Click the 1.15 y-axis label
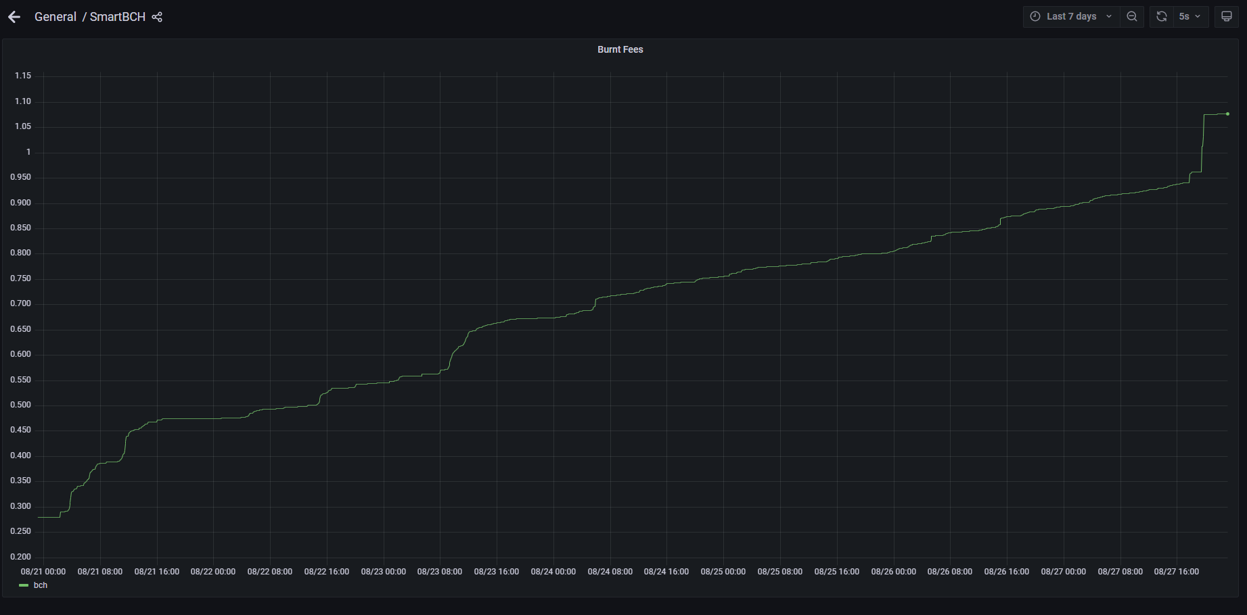The image size is (1247, 615). click(23, 76)
